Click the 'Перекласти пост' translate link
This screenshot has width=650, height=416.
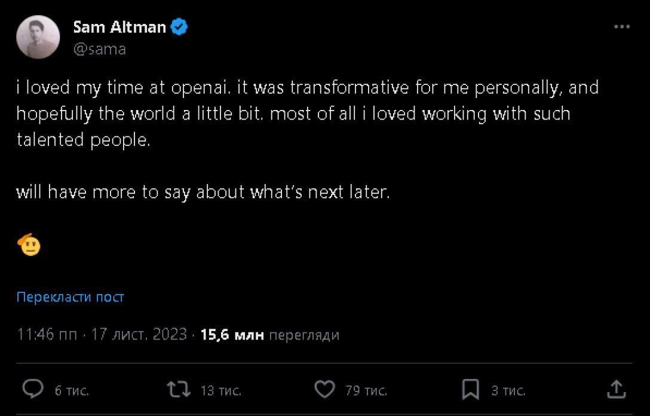pos(70,297)
